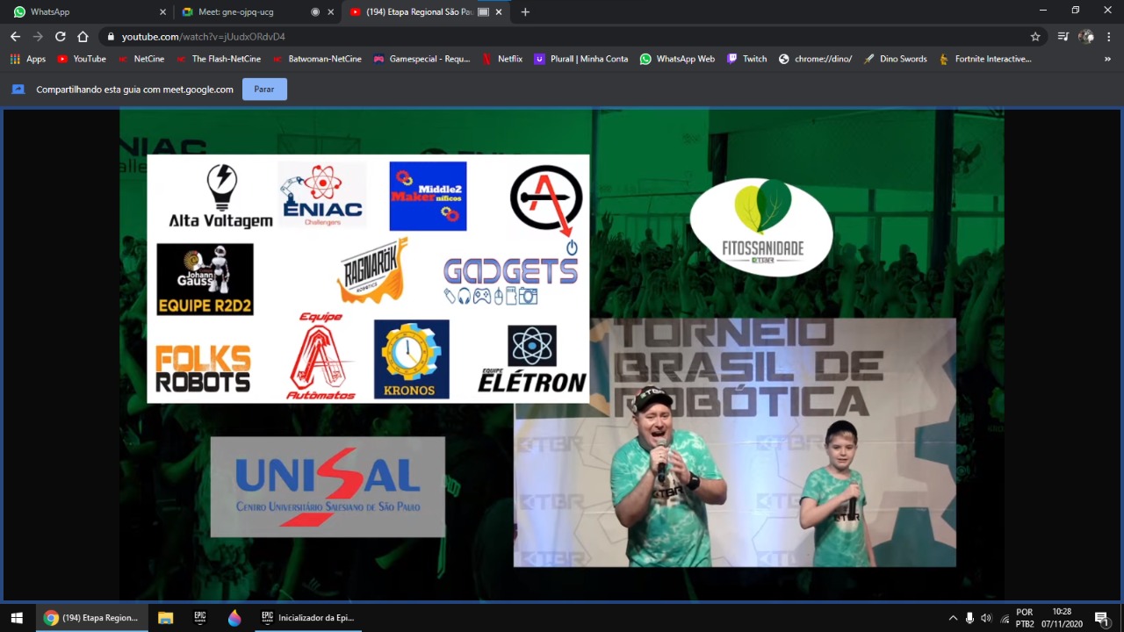Open the Netflix bookmark
This screenshot has width=1124, height=632.
pos(501,59)
